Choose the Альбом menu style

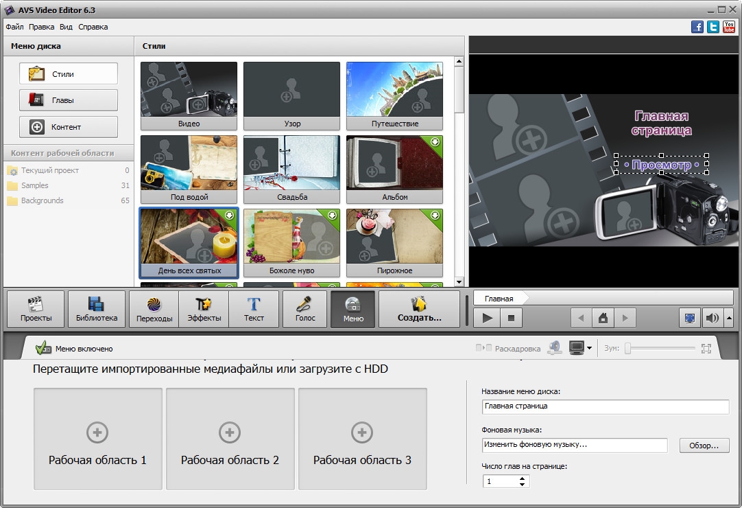[x=395, y=169]
